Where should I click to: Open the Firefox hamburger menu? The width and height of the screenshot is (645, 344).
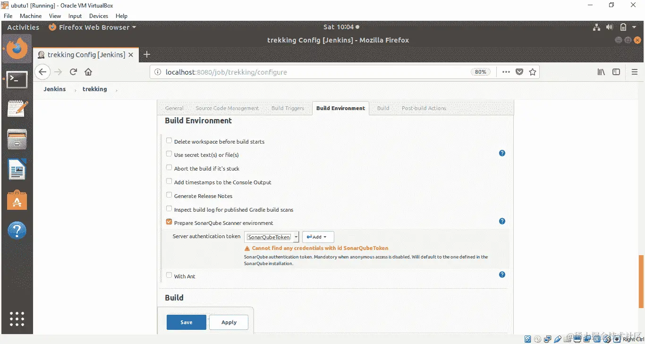point(635,72)
